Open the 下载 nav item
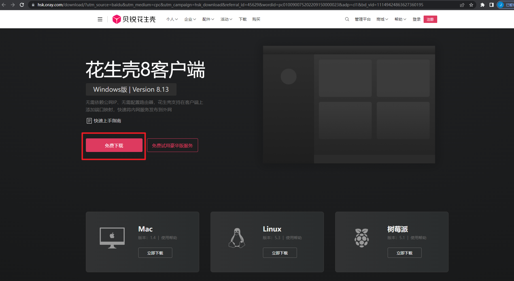514x281 pixels. tap(243, 19)
